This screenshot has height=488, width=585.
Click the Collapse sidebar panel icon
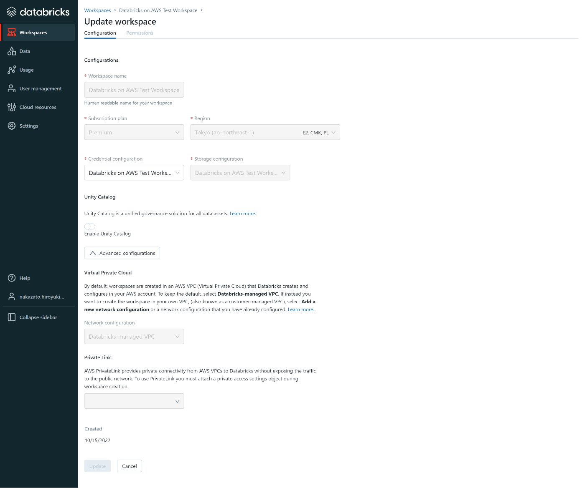click(12, 317)
